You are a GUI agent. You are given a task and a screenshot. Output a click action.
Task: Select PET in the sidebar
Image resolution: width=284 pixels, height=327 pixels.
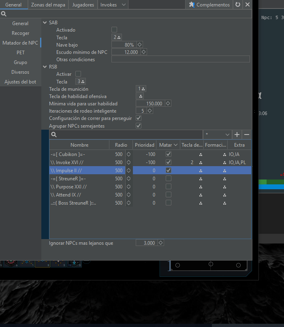click(x=20, y=53)
